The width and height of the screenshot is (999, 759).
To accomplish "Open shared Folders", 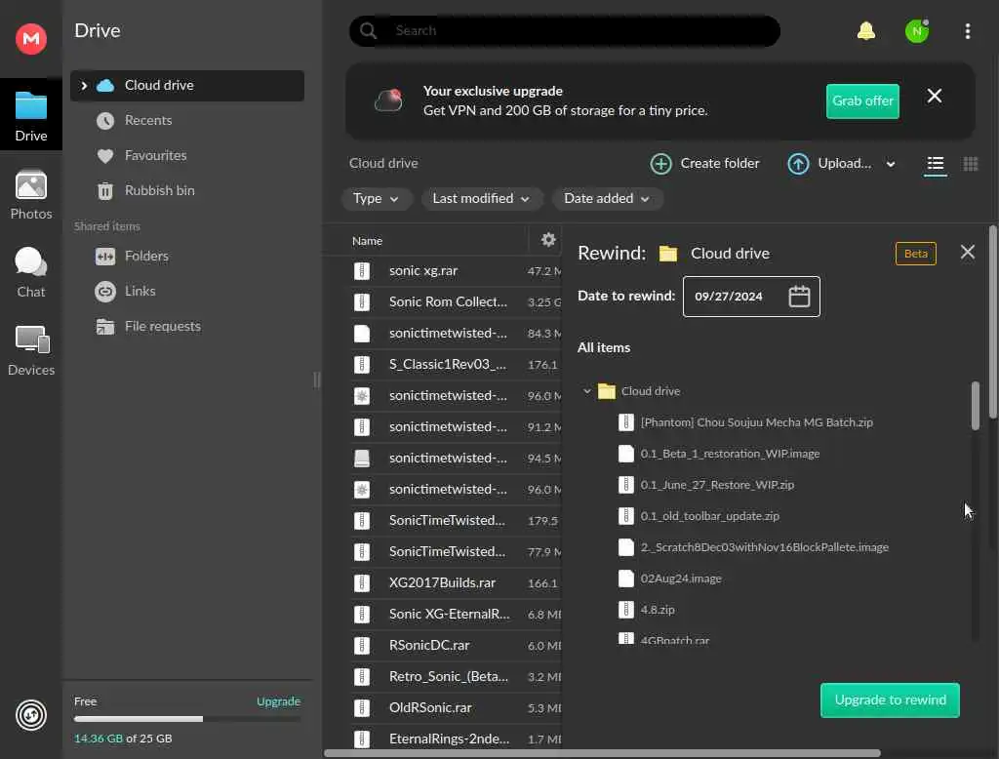I will (146, 257).
